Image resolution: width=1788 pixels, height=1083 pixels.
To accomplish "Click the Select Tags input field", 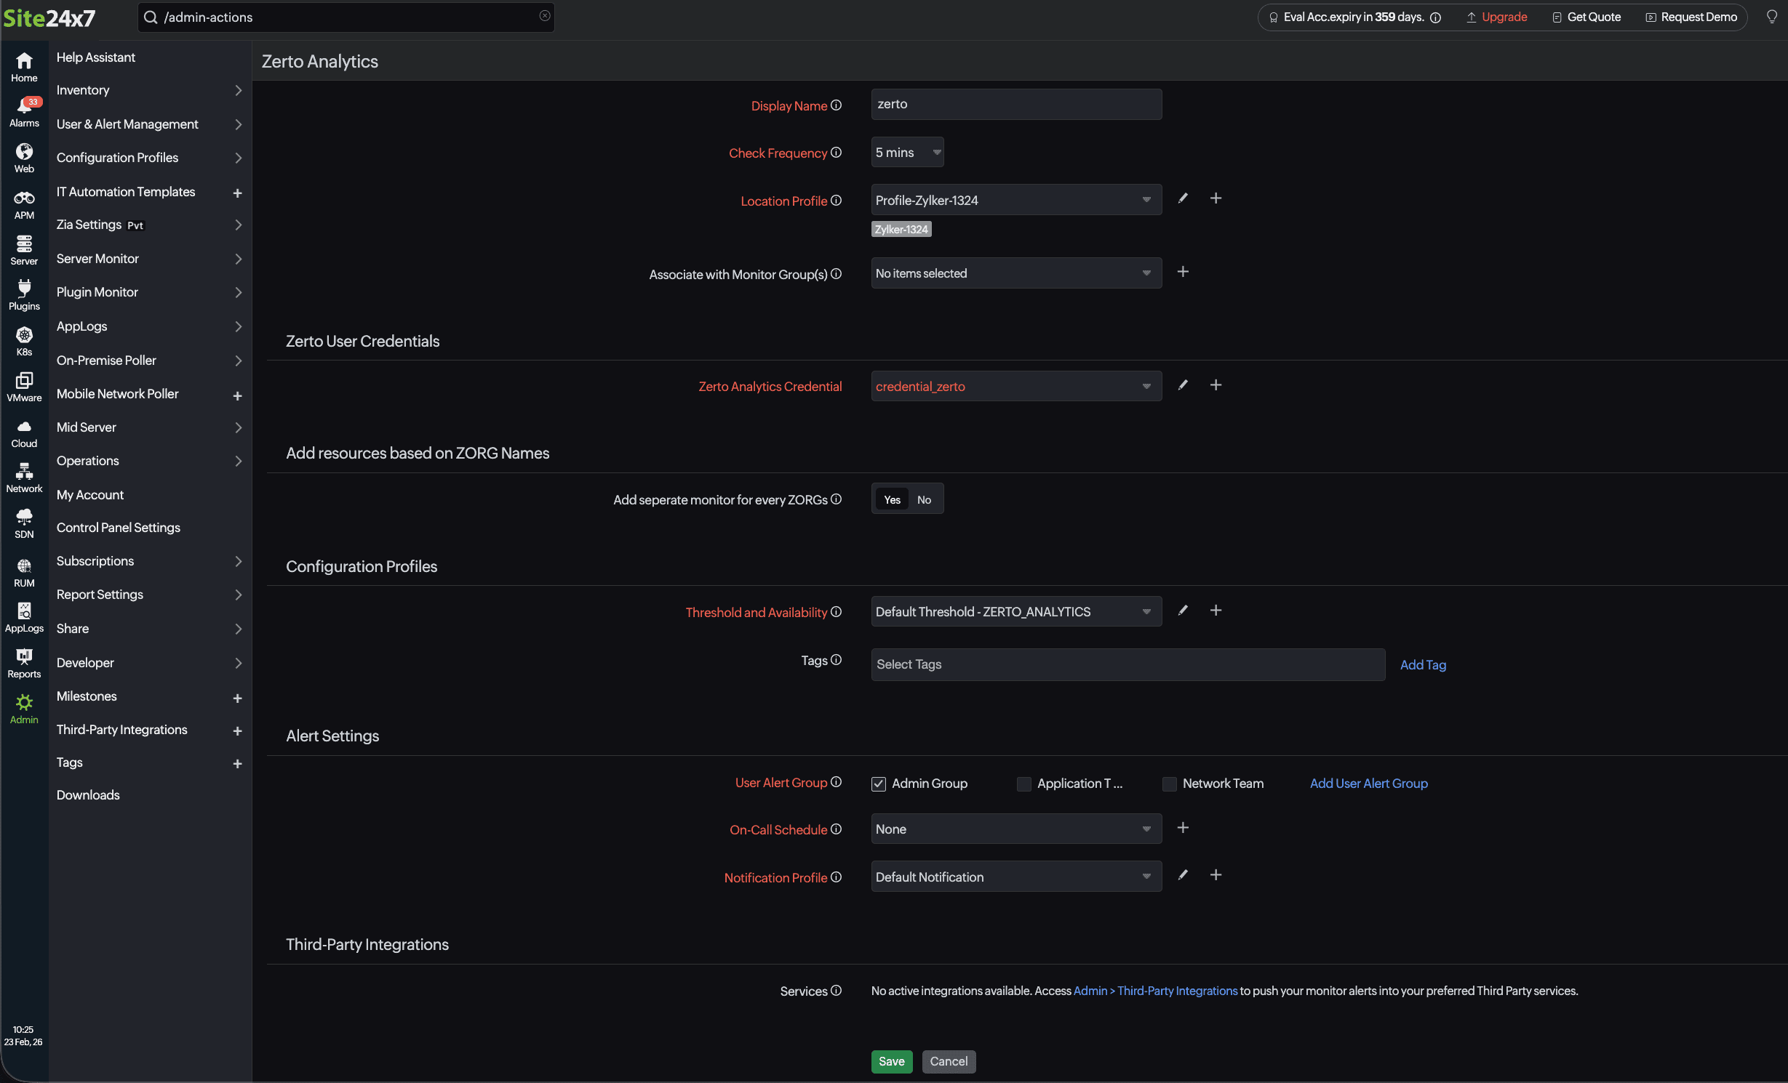I will click(1127, 664).
